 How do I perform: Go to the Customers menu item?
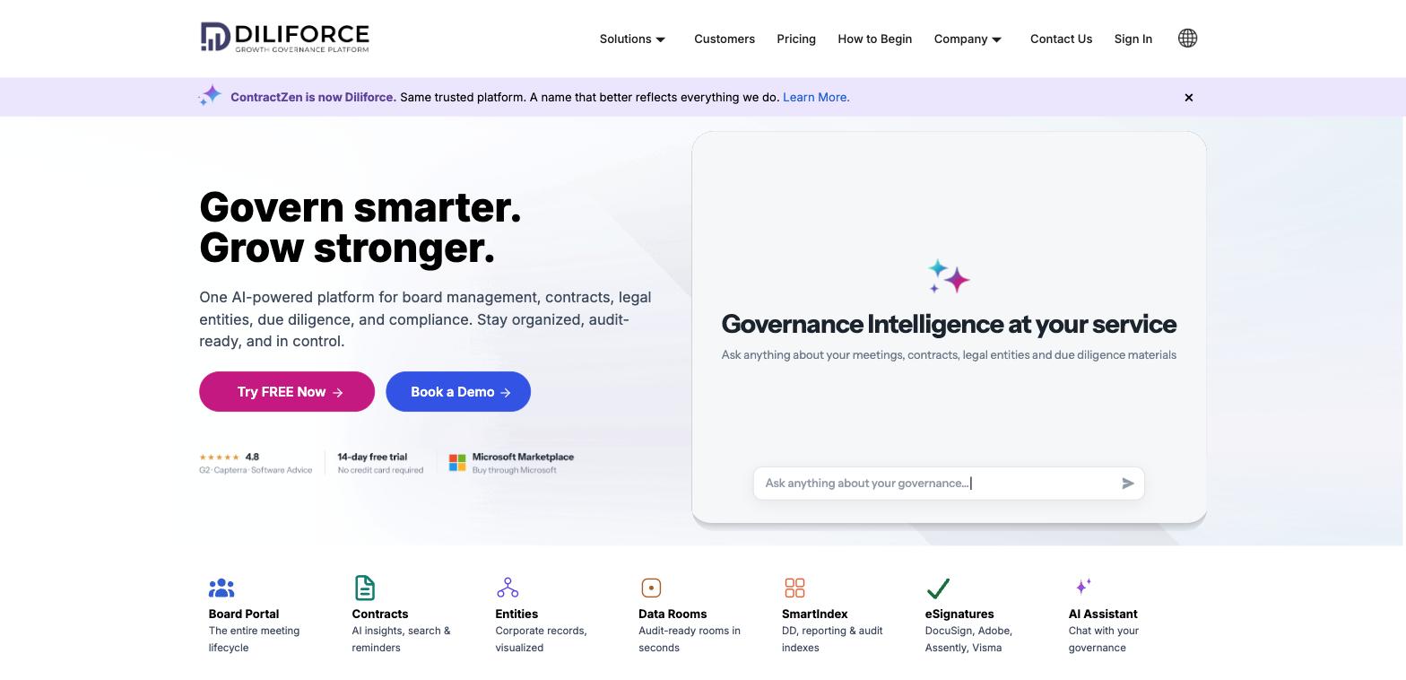725,39
